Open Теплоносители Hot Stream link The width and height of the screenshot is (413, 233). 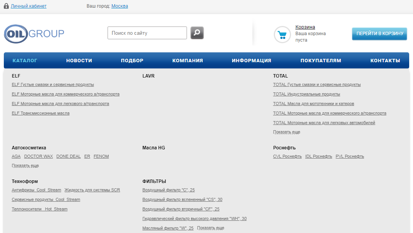click(39, 209)
